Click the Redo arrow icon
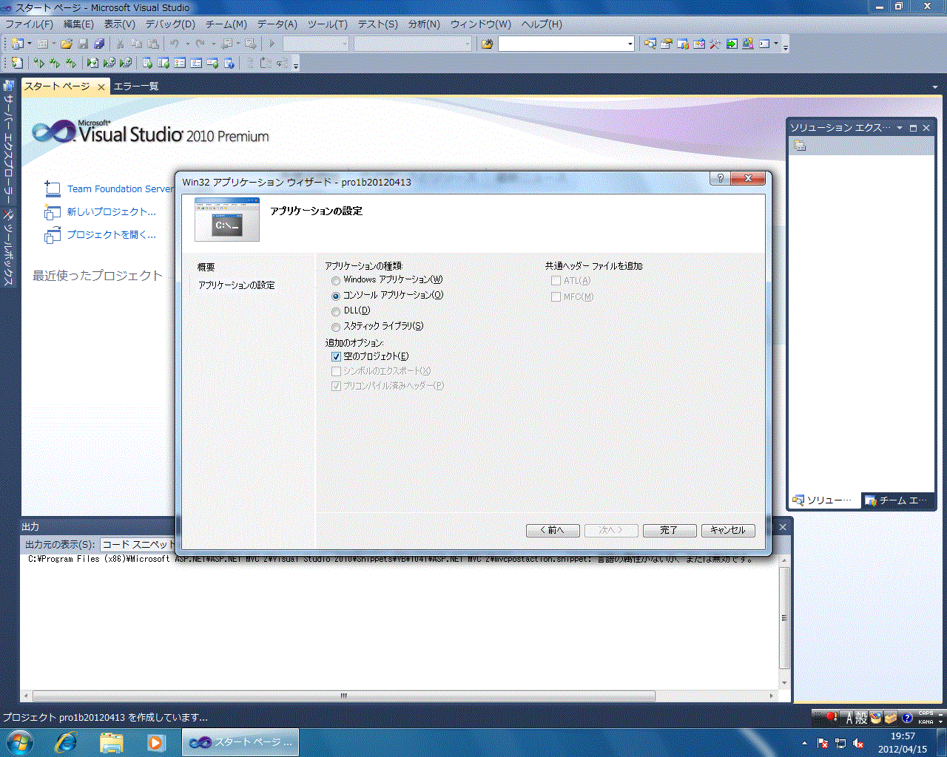The height and width of the screenshot is (757, 947). pyautogui.click(x=200, y=44)
